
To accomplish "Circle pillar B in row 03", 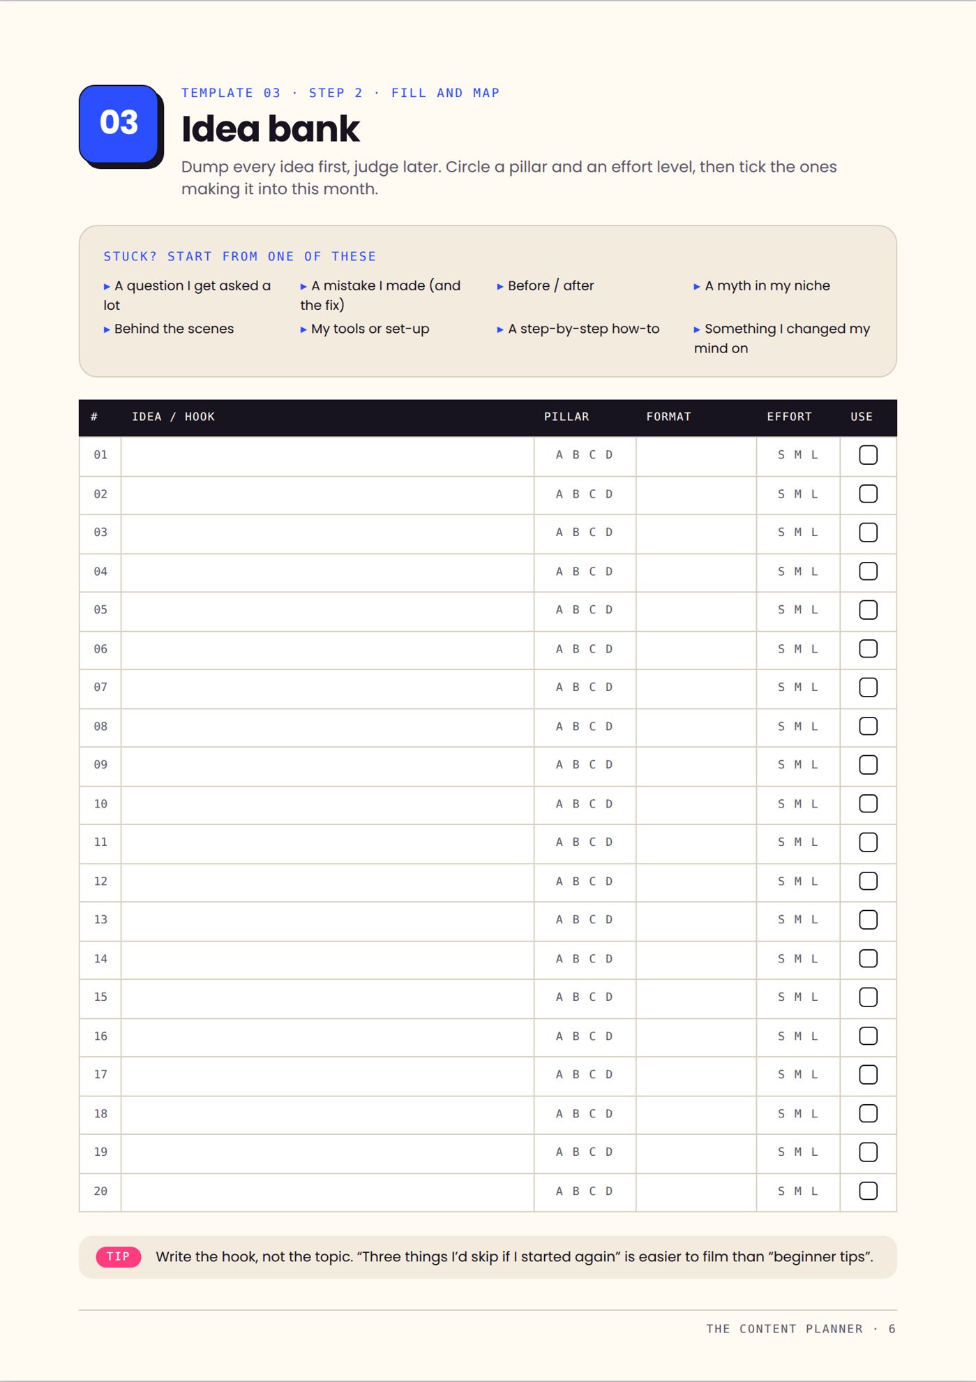I will [x=576, y=533].
